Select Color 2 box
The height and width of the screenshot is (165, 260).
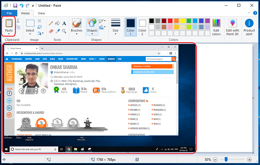click(142, 27)
